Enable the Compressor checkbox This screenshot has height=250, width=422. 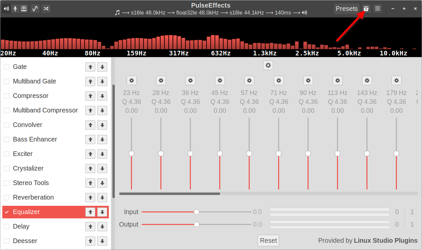click(7, 96)
